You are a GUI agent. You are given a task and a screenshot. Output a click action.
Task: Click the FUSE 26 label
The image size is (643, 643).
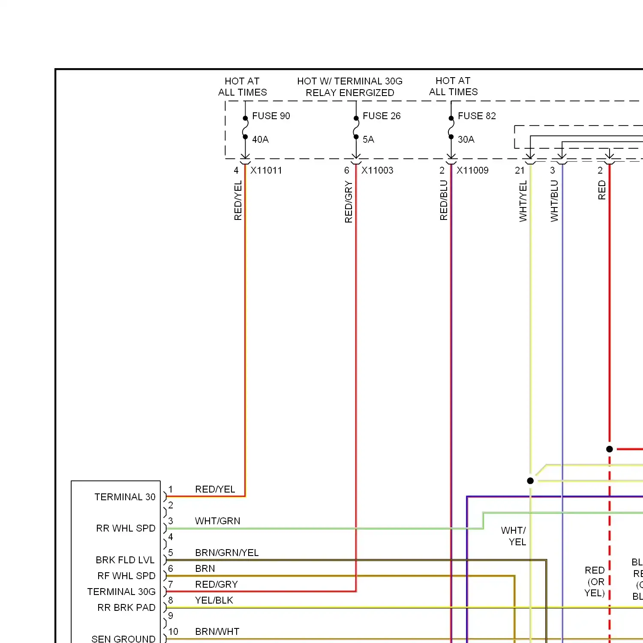coord(382,116)
